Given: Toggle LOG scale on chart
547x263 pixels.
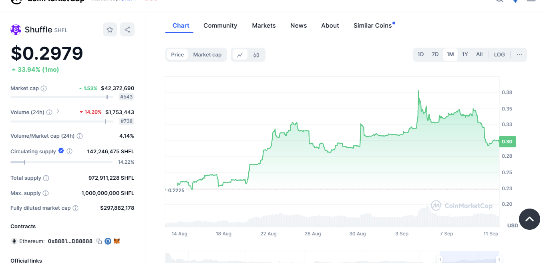Looking at the screenshot, I should pos(499,54).
